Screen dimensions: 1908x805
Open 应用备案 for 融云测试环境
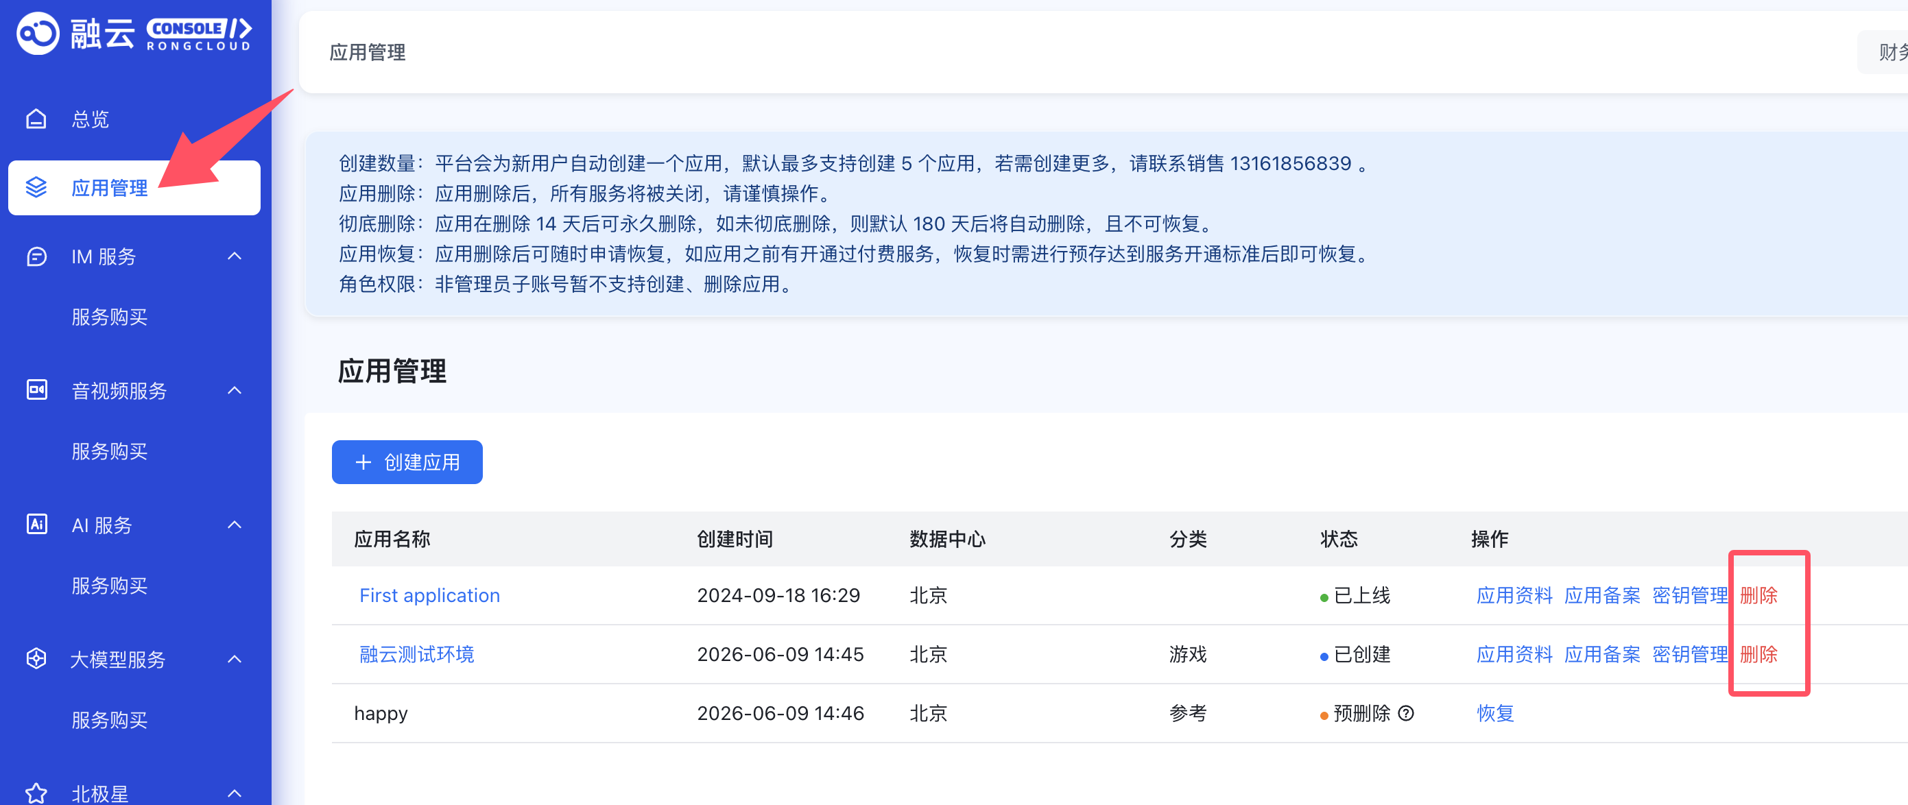pos(1602,654)
